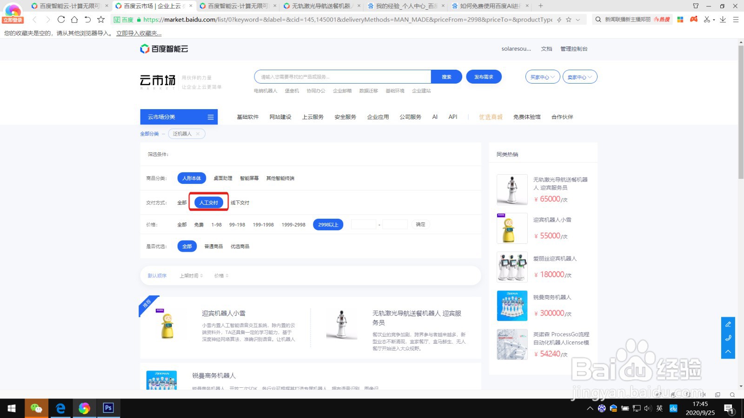The width and height of the screenshot is (744, 418).
Task: Click the edit feedback icon on right sidebar
Action: (x=728, y=324)
